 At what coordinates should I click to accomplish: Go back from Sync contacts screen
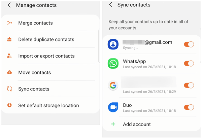[x=110, y=5]
